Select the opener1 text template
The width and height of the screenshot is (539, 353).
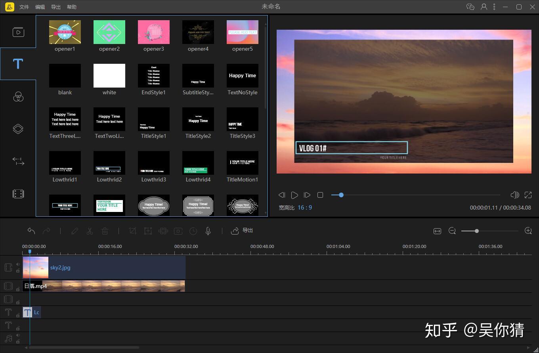tap(65, 32)
